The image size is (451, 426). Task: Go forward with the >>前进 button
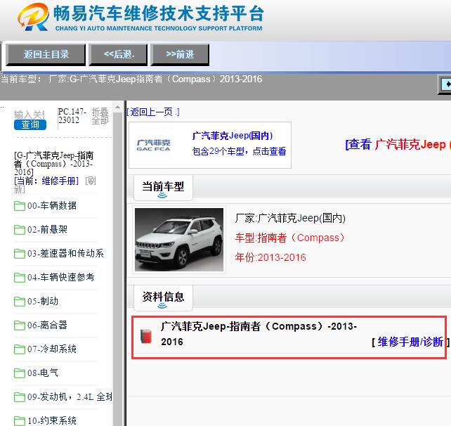click(x=180, y=54)
